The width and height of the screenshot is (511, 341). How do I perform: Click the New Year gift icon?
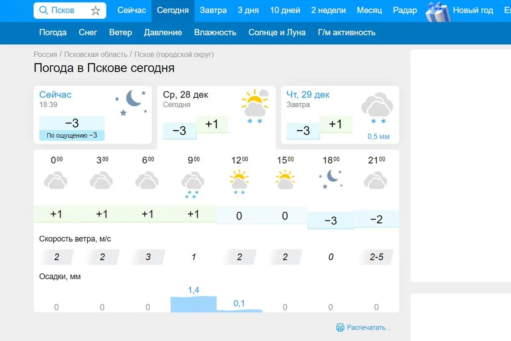pos(437,12)
